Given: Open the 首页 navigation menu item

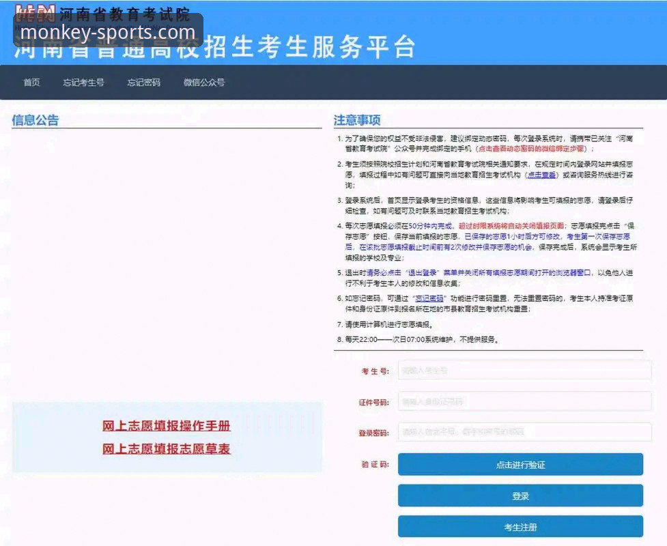Looking at the screenshot, I should coord(31,82).
